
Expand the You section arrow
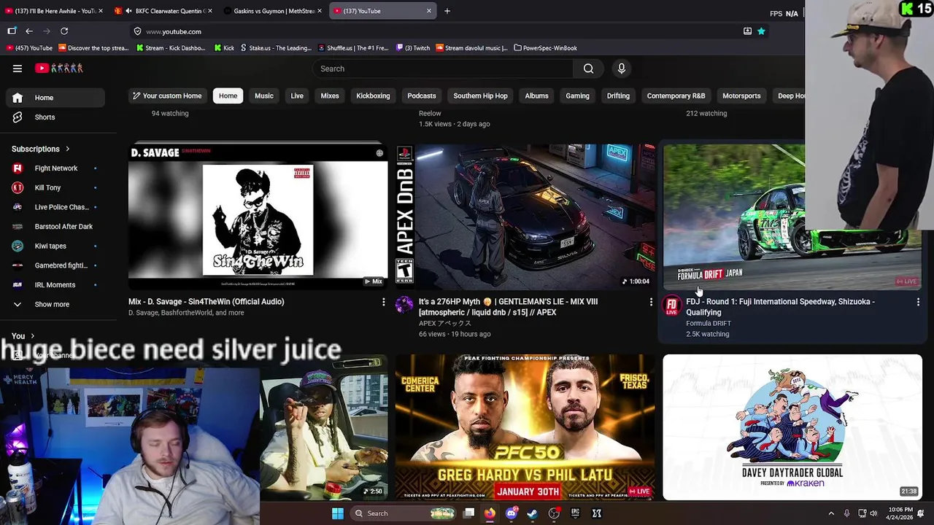click(x=31, y=336)
